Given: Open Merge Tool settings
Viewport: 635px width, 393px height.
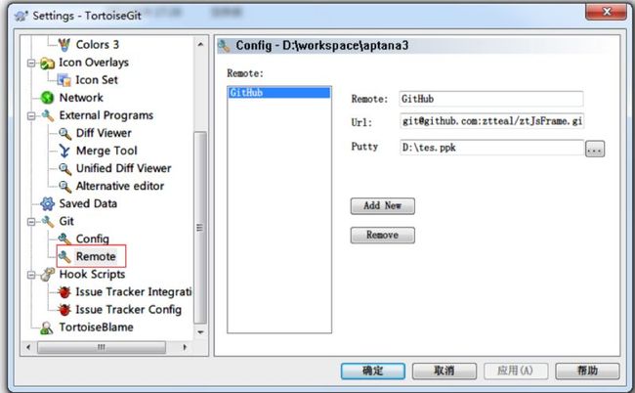Looking at the screenshot, I should (106, 151).
